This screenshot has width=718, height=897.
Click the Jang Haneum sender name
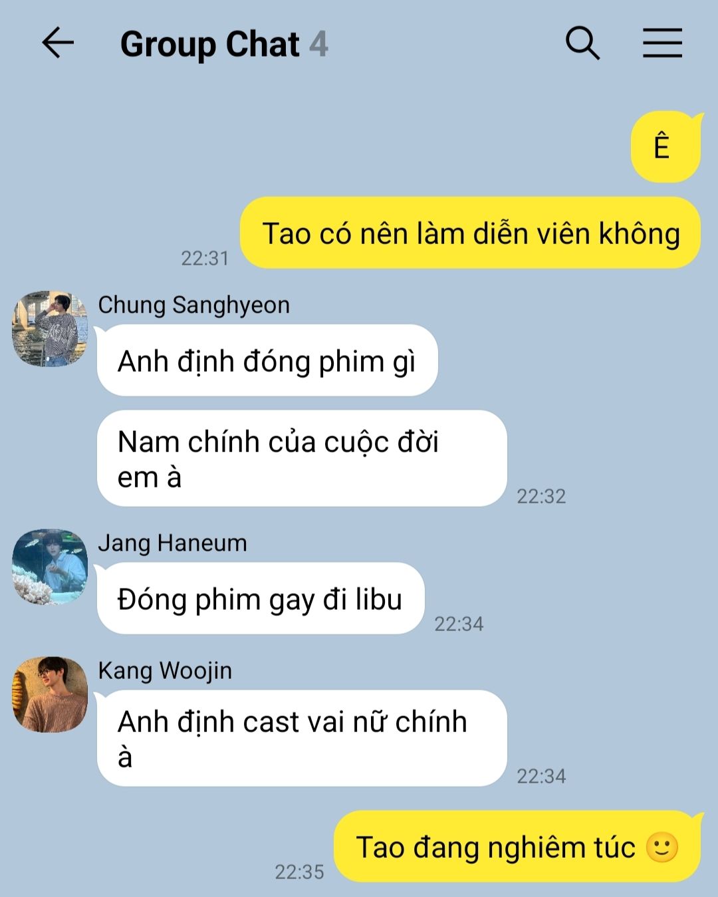[173, 543]
